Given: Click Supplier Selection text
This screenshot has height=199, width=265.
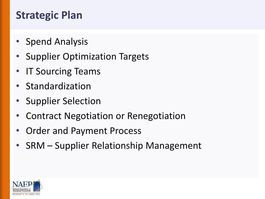Looking at the screenshot, I should click(63, 101).
